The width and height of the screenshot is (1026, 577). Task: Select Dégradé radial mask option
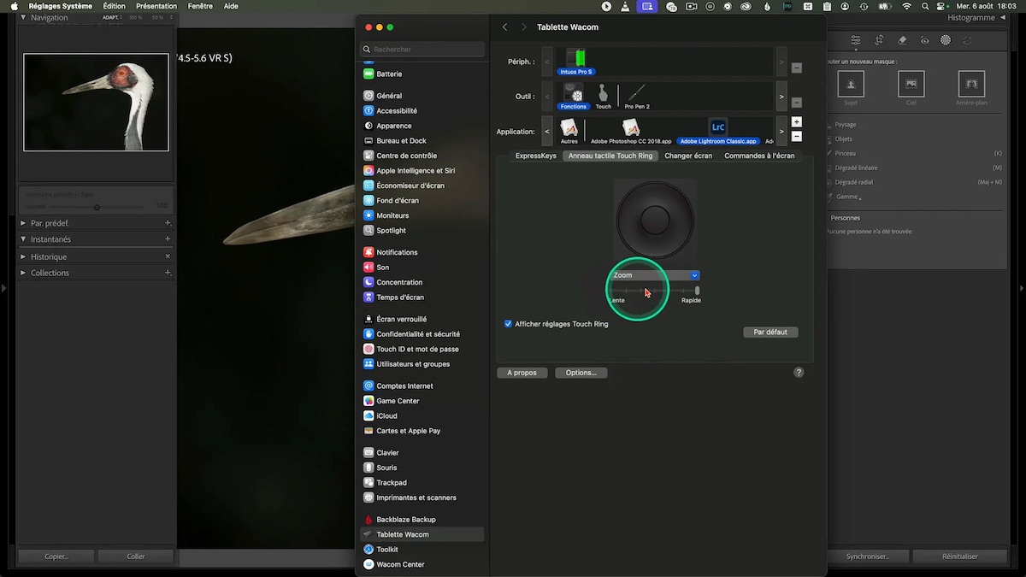point(854,182)
